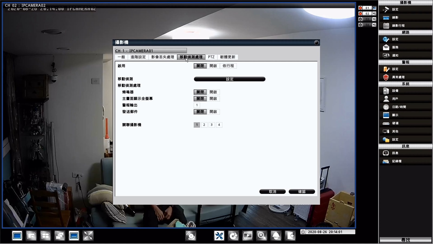This screenshot has width=433, height=244.
Task: Click the alarm bell icon
Action: click(276, 236)
